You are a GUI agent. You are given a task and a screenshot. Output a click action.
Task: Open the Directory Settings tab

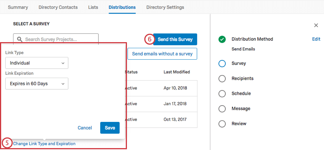(165, 8)
